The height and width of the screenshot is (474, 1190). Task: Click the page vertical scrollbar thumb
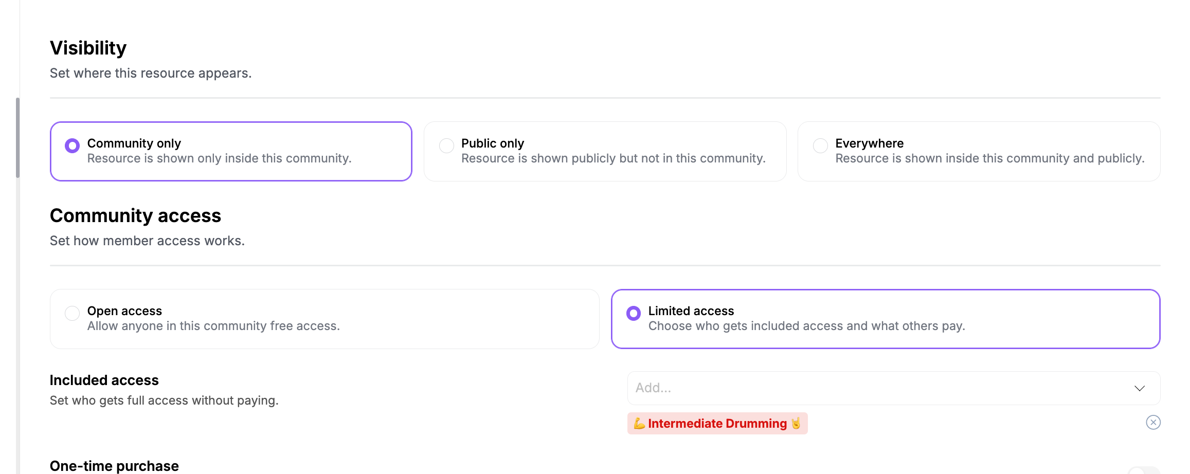pyautogui.click(x=17, y=138)
